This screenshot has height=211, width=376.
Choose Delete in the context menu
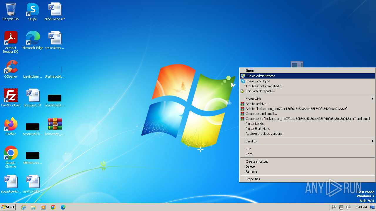point(308,166)
